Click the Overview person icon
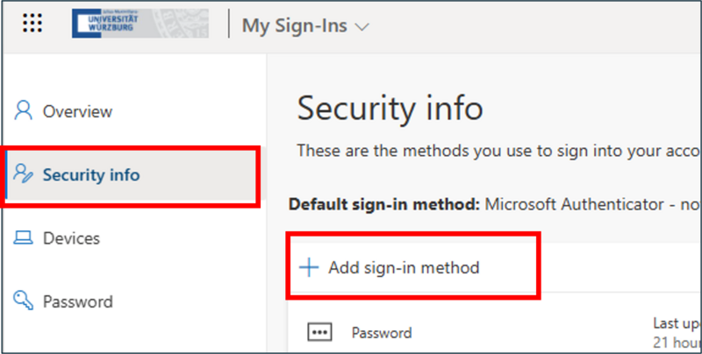 point(24,111)
